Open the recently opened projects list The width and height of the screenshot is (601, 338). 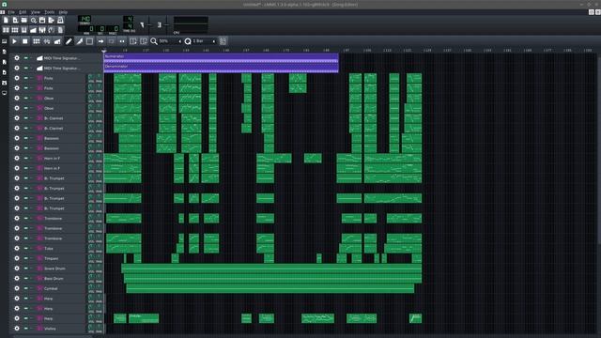[34, 20]
